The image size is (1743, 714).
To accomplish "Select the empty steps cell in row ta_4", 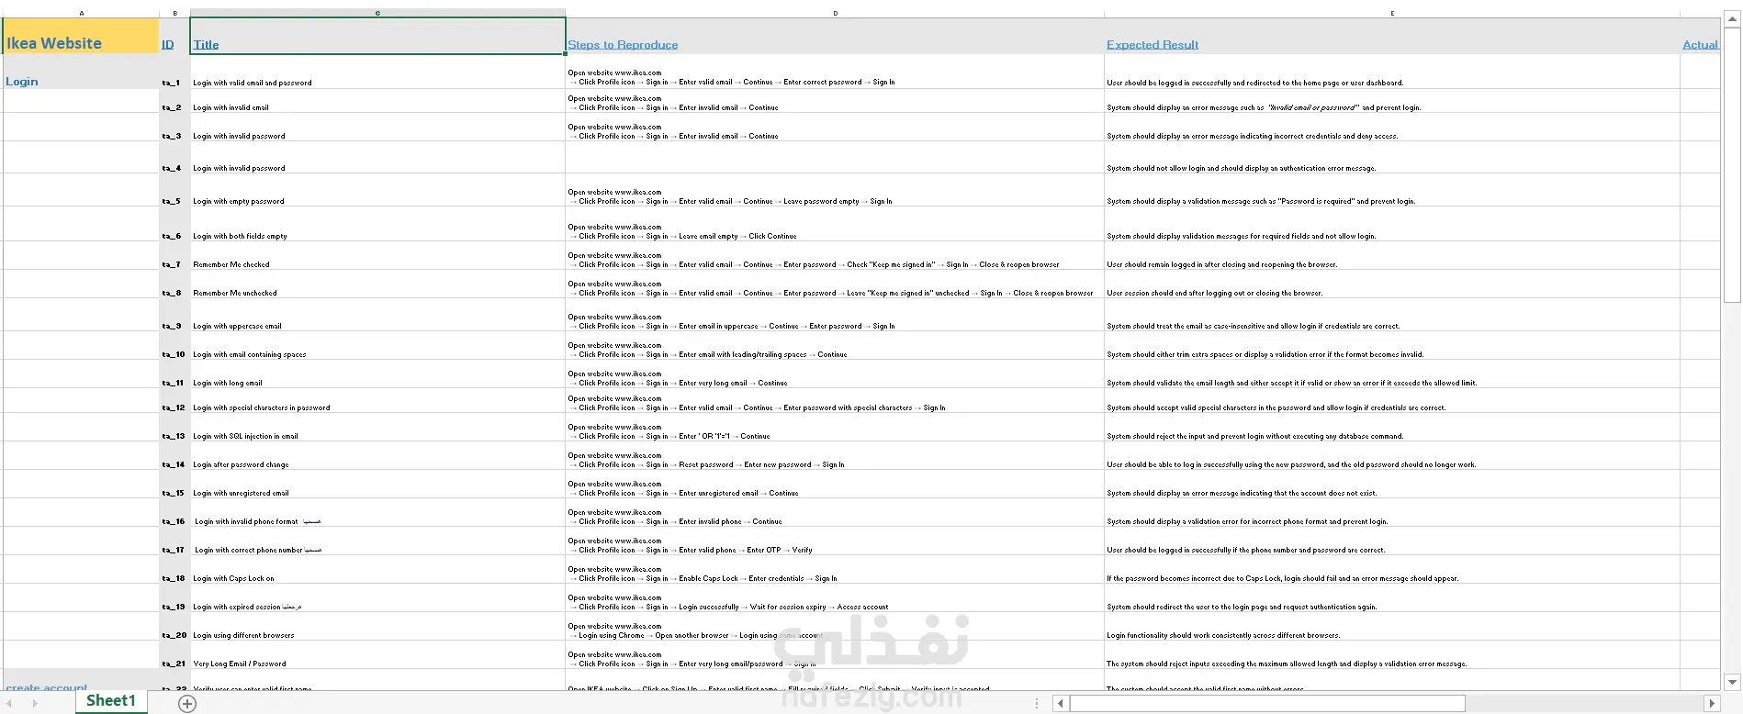I will [835, 157].
